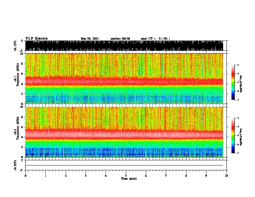Click the ch.2 colorbar 'log(PSD)' label
The width and height of the screenshot is (255, 197).
pos(241,137)
